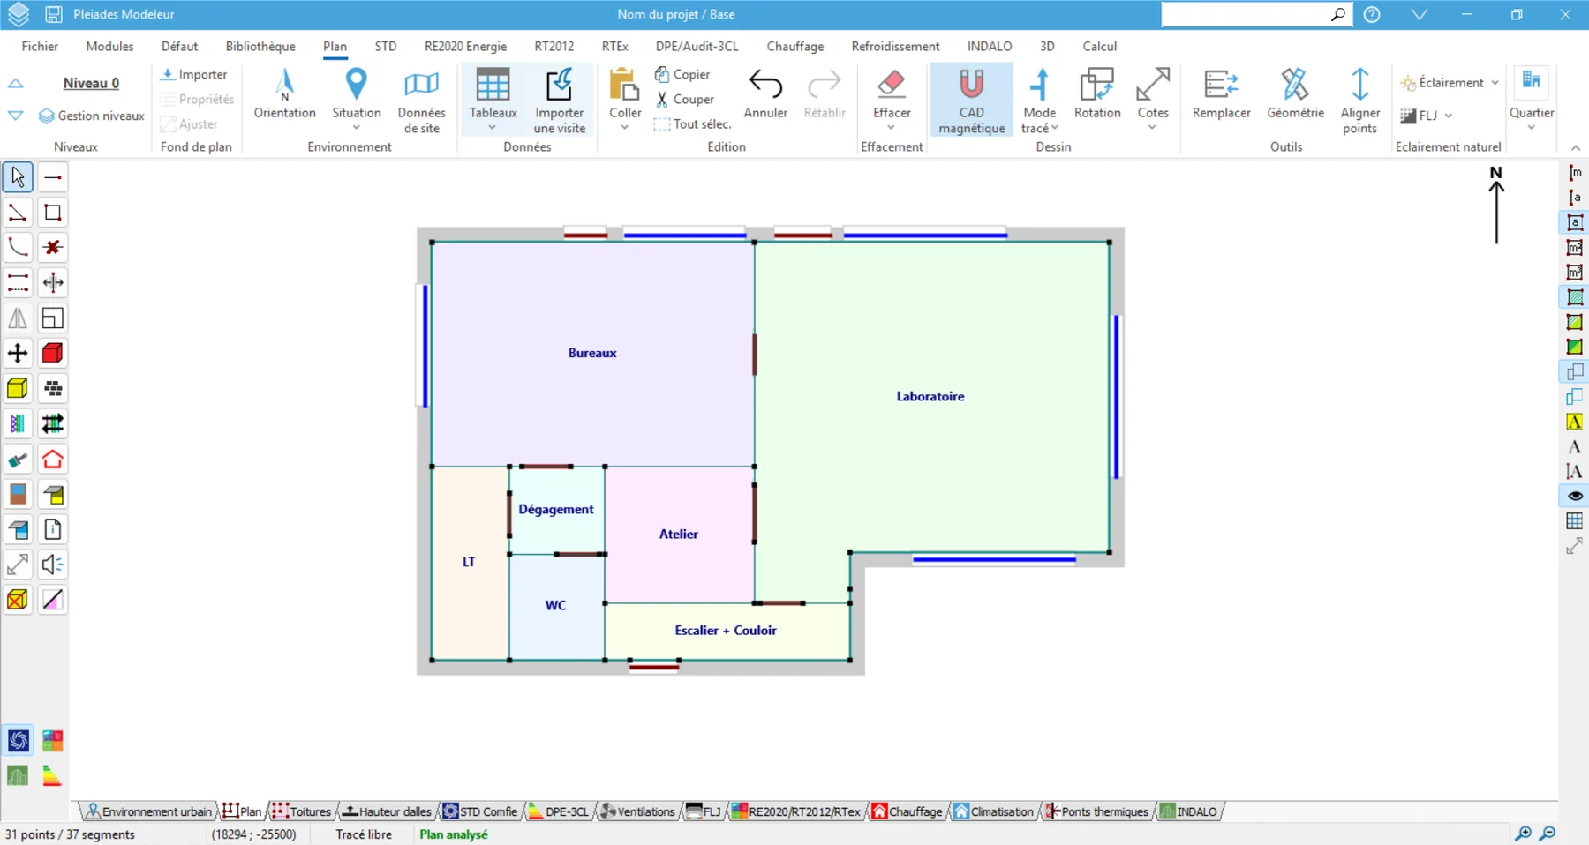Toggle the eye visibility button
The image size is (1589, 845).
[1574, 496]
